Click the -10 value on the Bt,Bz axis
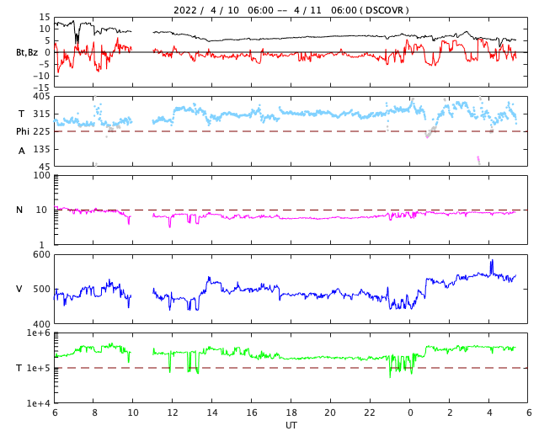 click(x=40, y=76)
